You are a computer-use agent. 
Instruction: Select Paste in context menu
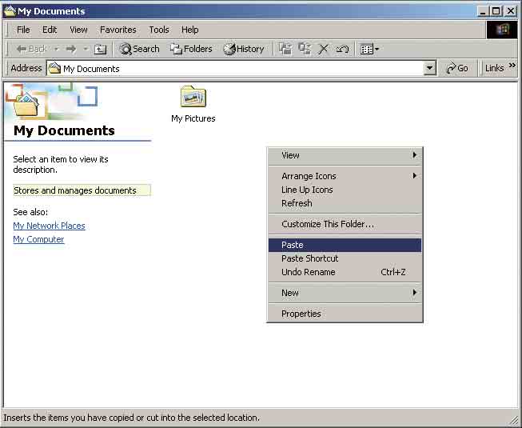(345, 245)
